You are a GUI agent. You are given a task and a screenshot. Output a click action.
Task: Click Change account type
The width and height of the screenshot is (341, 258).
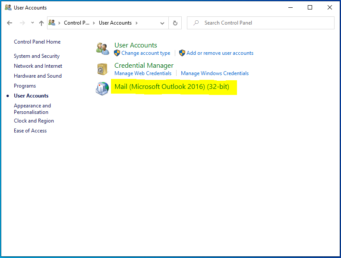[x=146, y=53]
